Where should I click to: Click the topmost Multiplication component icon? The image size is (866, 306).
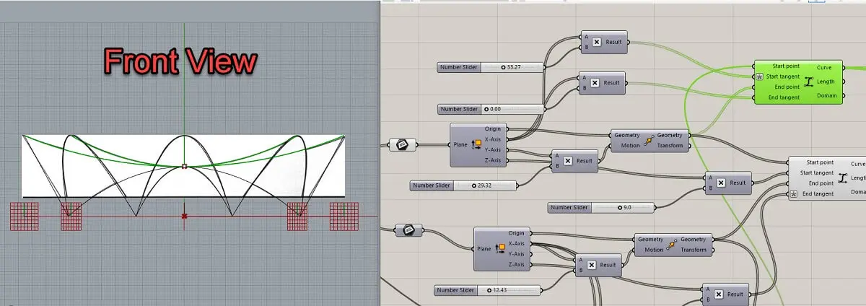click(x=594, y=42)
